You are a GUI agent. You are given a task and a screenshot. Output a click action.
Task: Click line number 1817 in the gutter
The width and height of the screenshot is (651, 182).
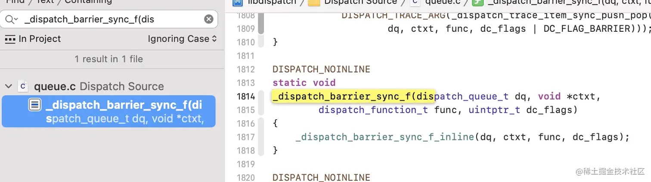(x=246, y=137)
